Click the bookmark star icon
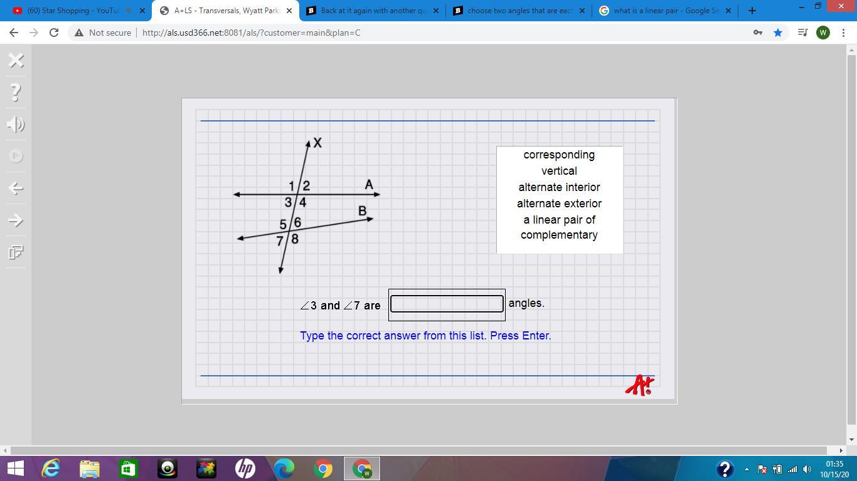The width and height of the screenshot is (857, 481). point(778,33)
